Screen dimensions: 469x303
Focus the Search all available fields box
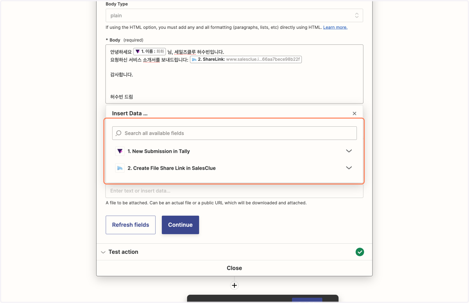(x=234, y=133)
